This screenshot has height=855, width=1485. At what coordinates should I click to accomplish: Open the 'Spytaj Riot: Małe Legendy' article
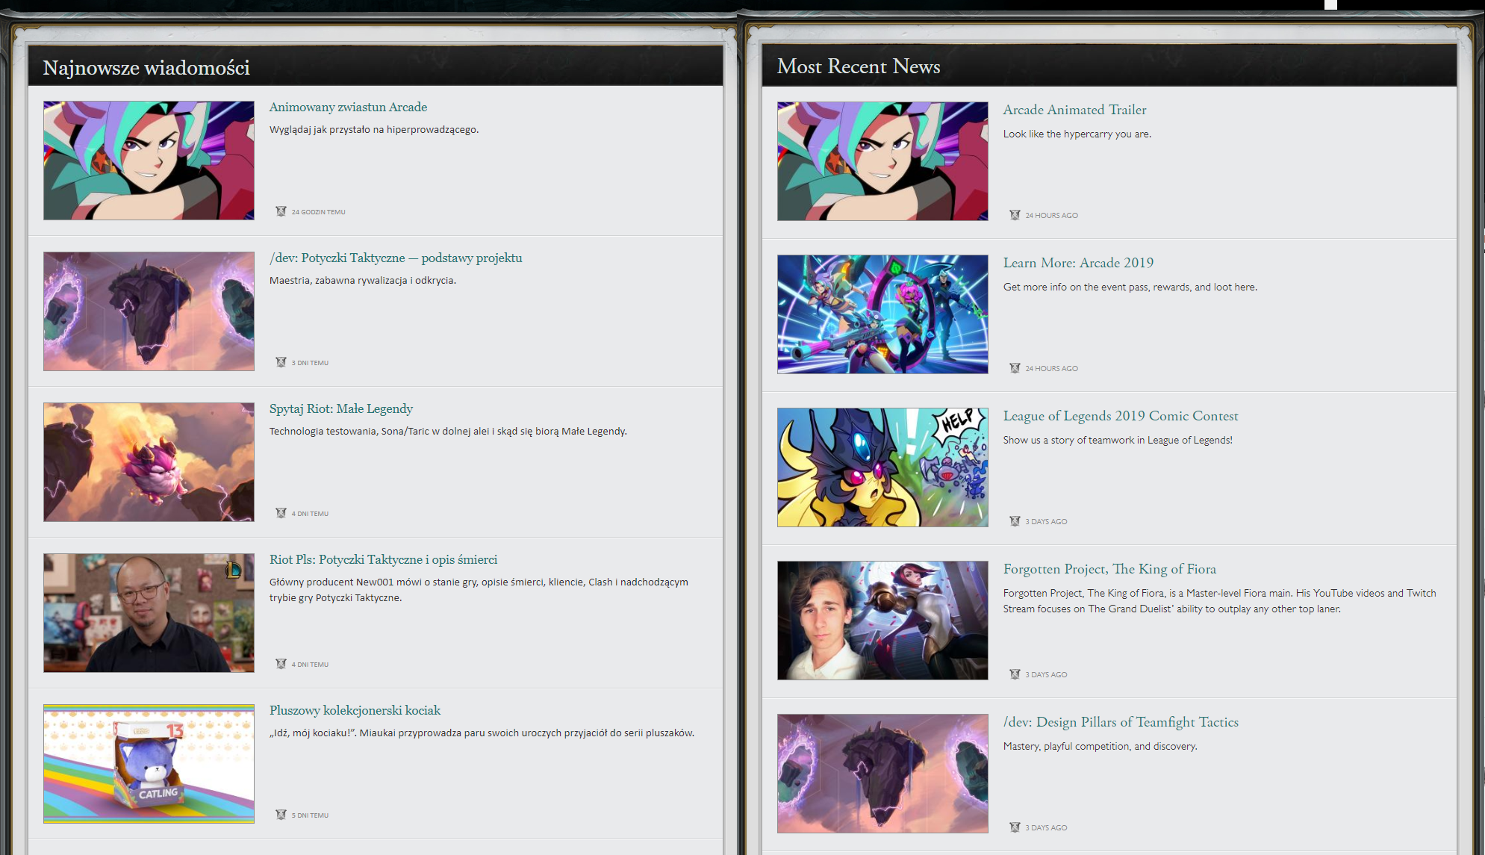point(340,408)
